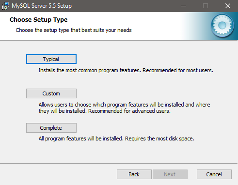Click the greyed-out Next button
The image size is (238, 185).
point(170,174)
